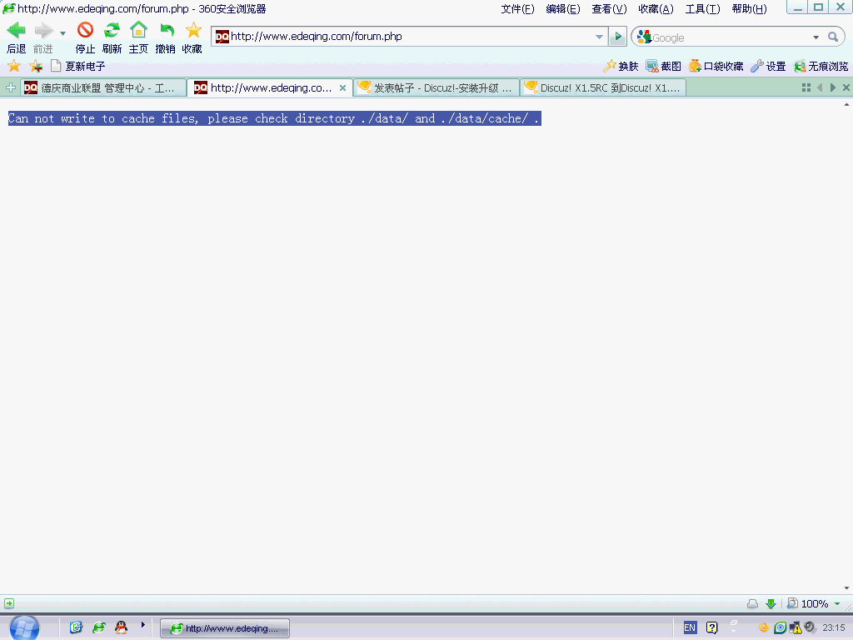The height and width of the screenshot is (640, 853).
Task: Switch to 德庆商业联盟 管理中心 tab
Action: tap(102, 87)
